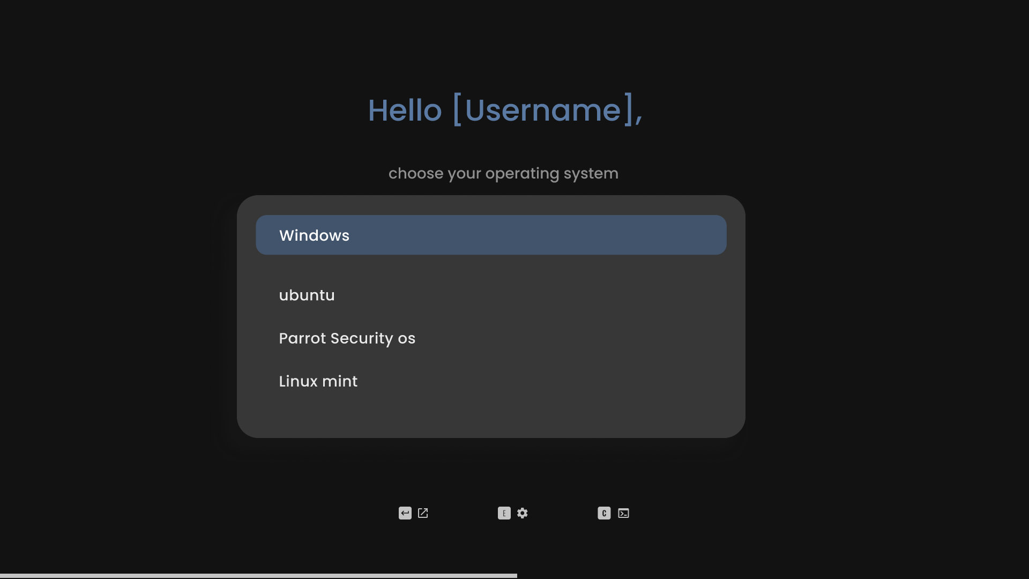Image resolution: width=1029 pixels, height=579 pixels.
Task: Choose the ubuntu boot entry
Action: (x=307, y=295)
